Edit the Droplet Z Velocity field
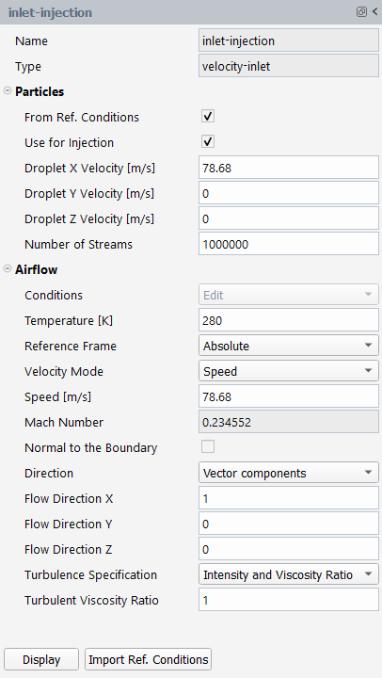 (x=289, y=218)
